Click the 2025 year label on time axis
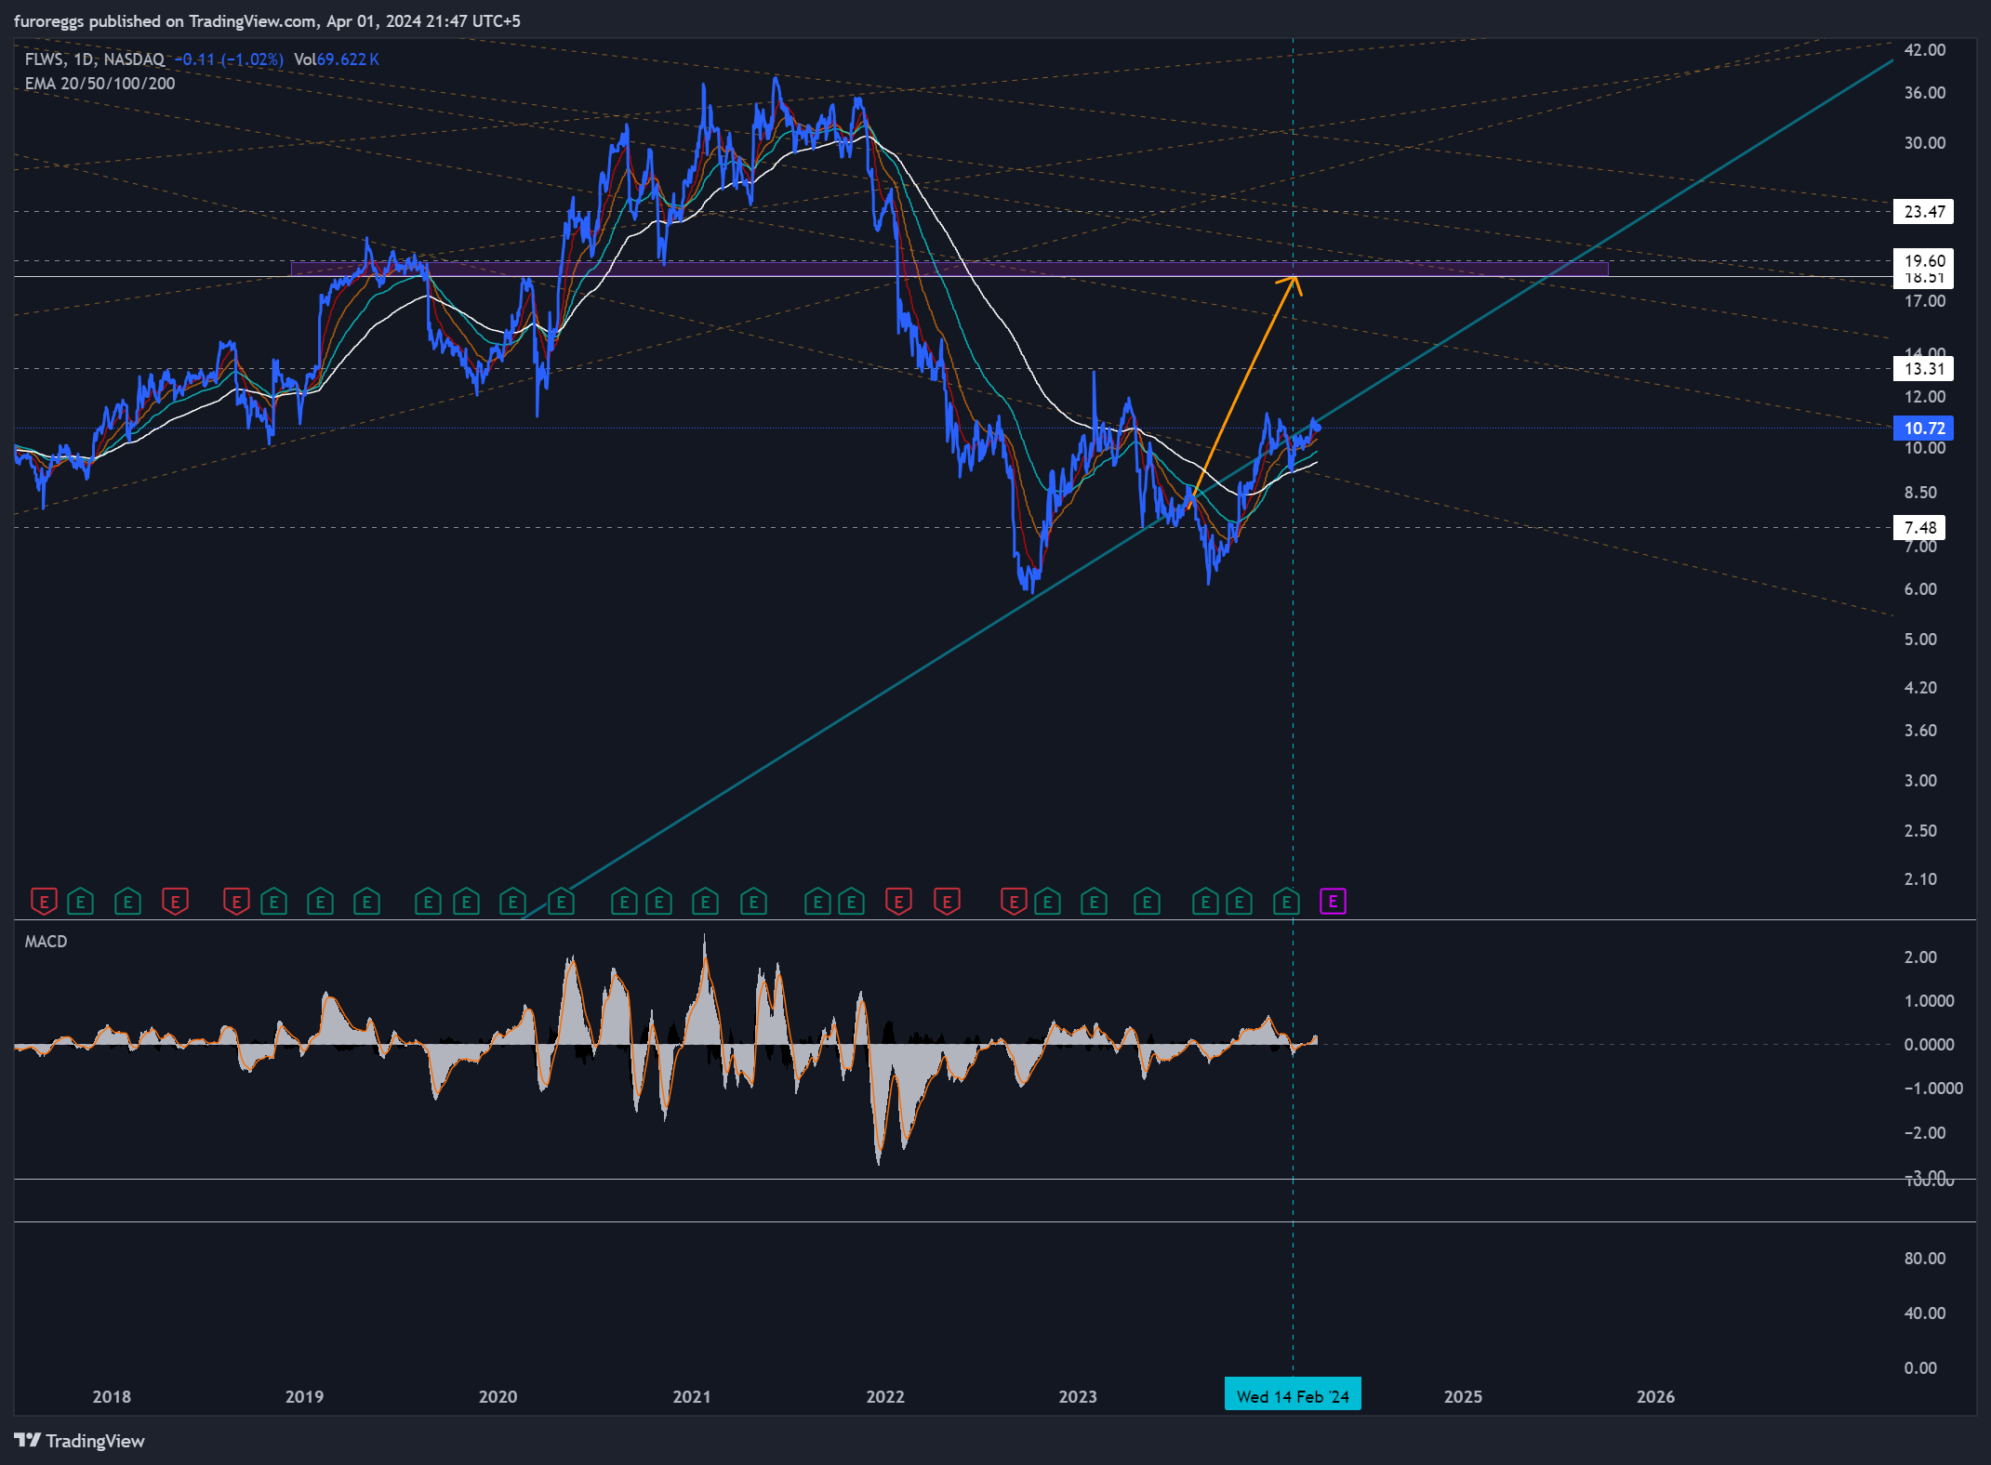The height and width of the screenshot is (1465, 1991). point(1463,1396)
